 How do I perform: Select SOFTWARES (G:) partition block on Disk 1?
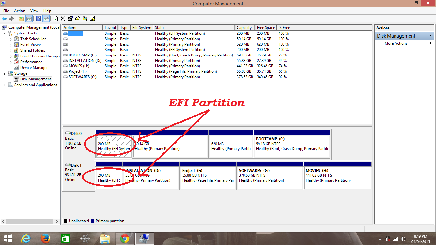[x=270, y=175]
